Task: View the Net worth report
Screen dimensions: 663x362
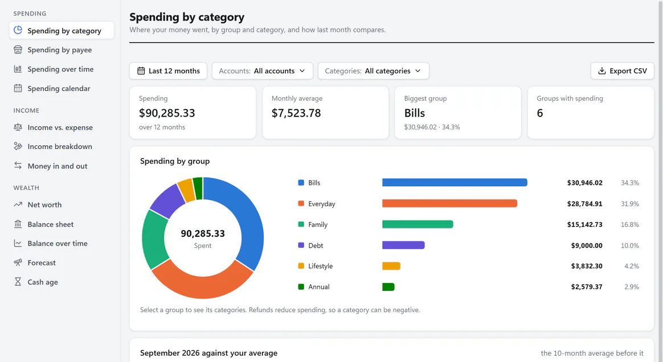Action: coord(62,205)
